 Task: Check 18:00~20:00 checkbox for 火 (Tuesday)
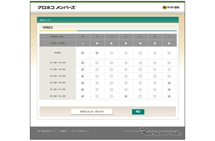[x=111, y=83]
